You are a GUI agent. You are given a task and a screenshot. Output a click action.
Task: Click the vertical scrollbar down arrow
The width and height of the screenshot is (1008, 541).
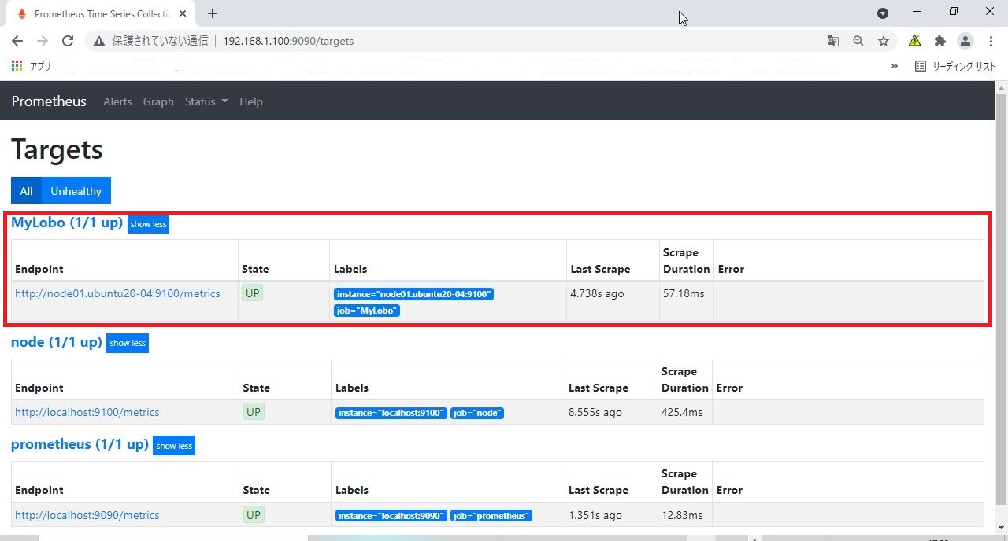[1001, 527]
